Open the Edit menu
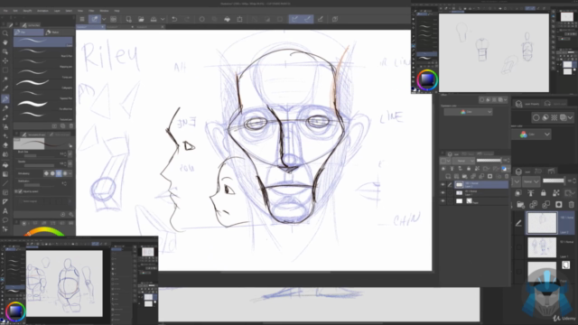This screenshot has height=325, width=578. [x=15, y=11]
